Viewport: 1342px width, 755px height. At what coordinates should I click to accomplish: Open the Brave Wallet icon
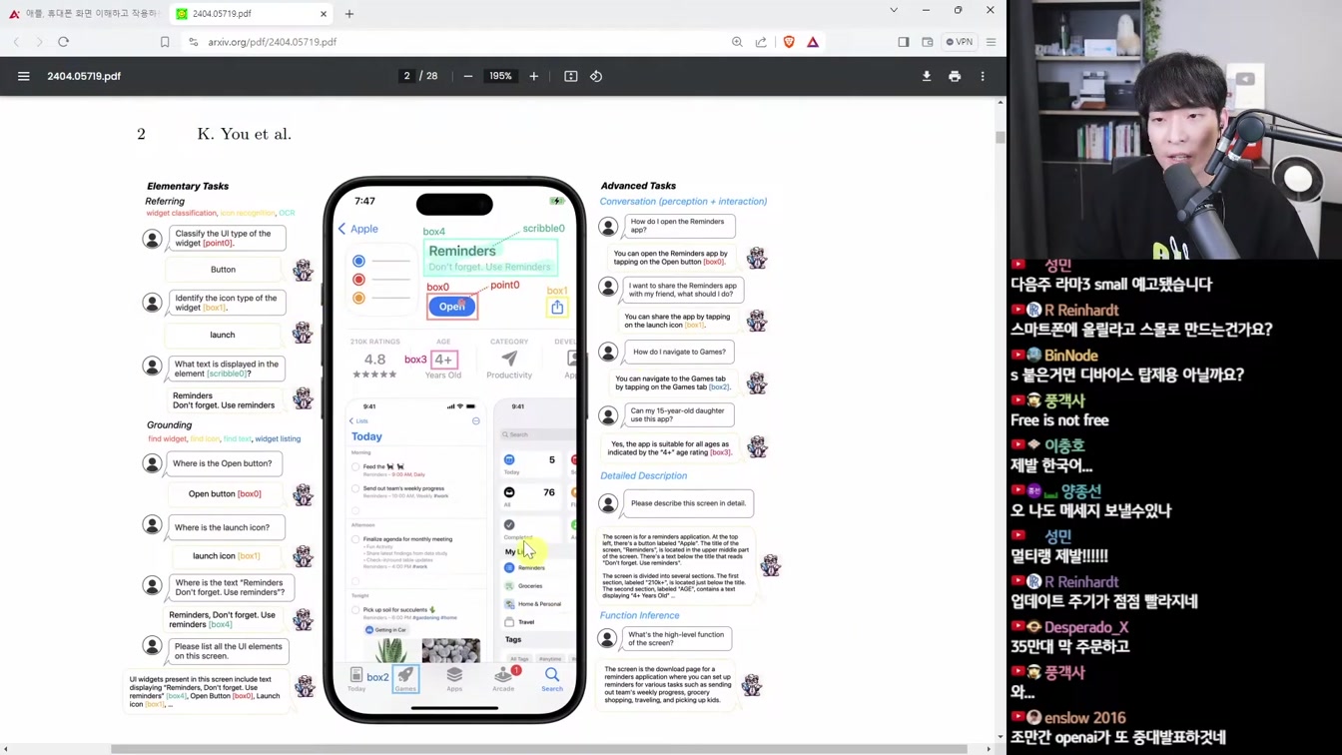tap(928, 42)
